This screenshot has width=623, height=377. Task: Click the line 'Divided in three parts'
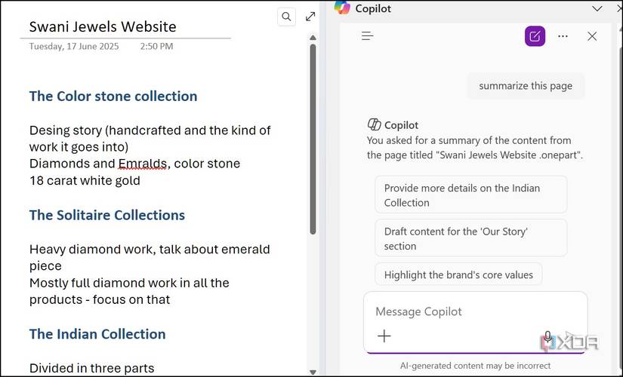click(x=92, y=368)
